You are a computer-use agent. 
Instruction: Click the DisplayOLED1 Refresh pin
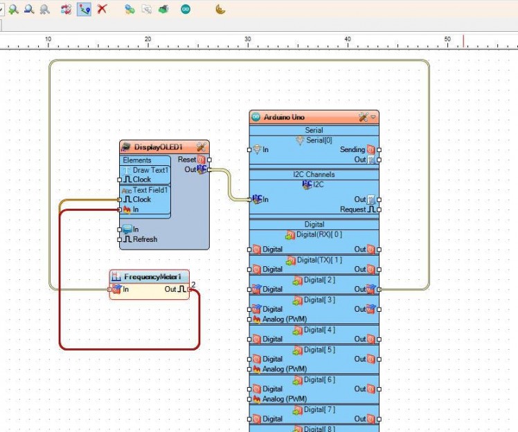[120, 239]
